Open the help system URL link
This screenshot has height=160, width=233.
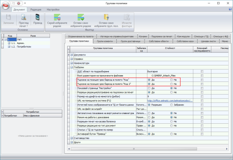tap(170, 100)
